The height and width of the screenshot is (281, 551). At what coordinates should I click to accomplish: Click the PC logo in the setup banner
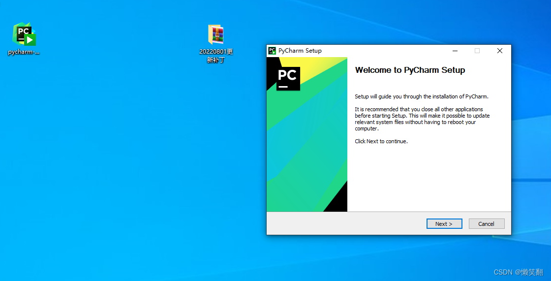click(288, 78)
